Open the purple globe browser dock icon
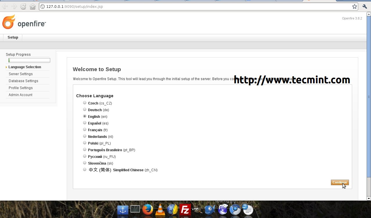The width and height of the screenshot is (371, 218). click(223, 209)
